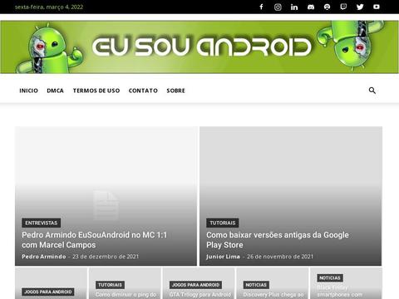Screen dimensions: 399x299
Task: Click NOTICIAS tag above Black Friday article
Action: pyautogui.click(x=330, y=278)
